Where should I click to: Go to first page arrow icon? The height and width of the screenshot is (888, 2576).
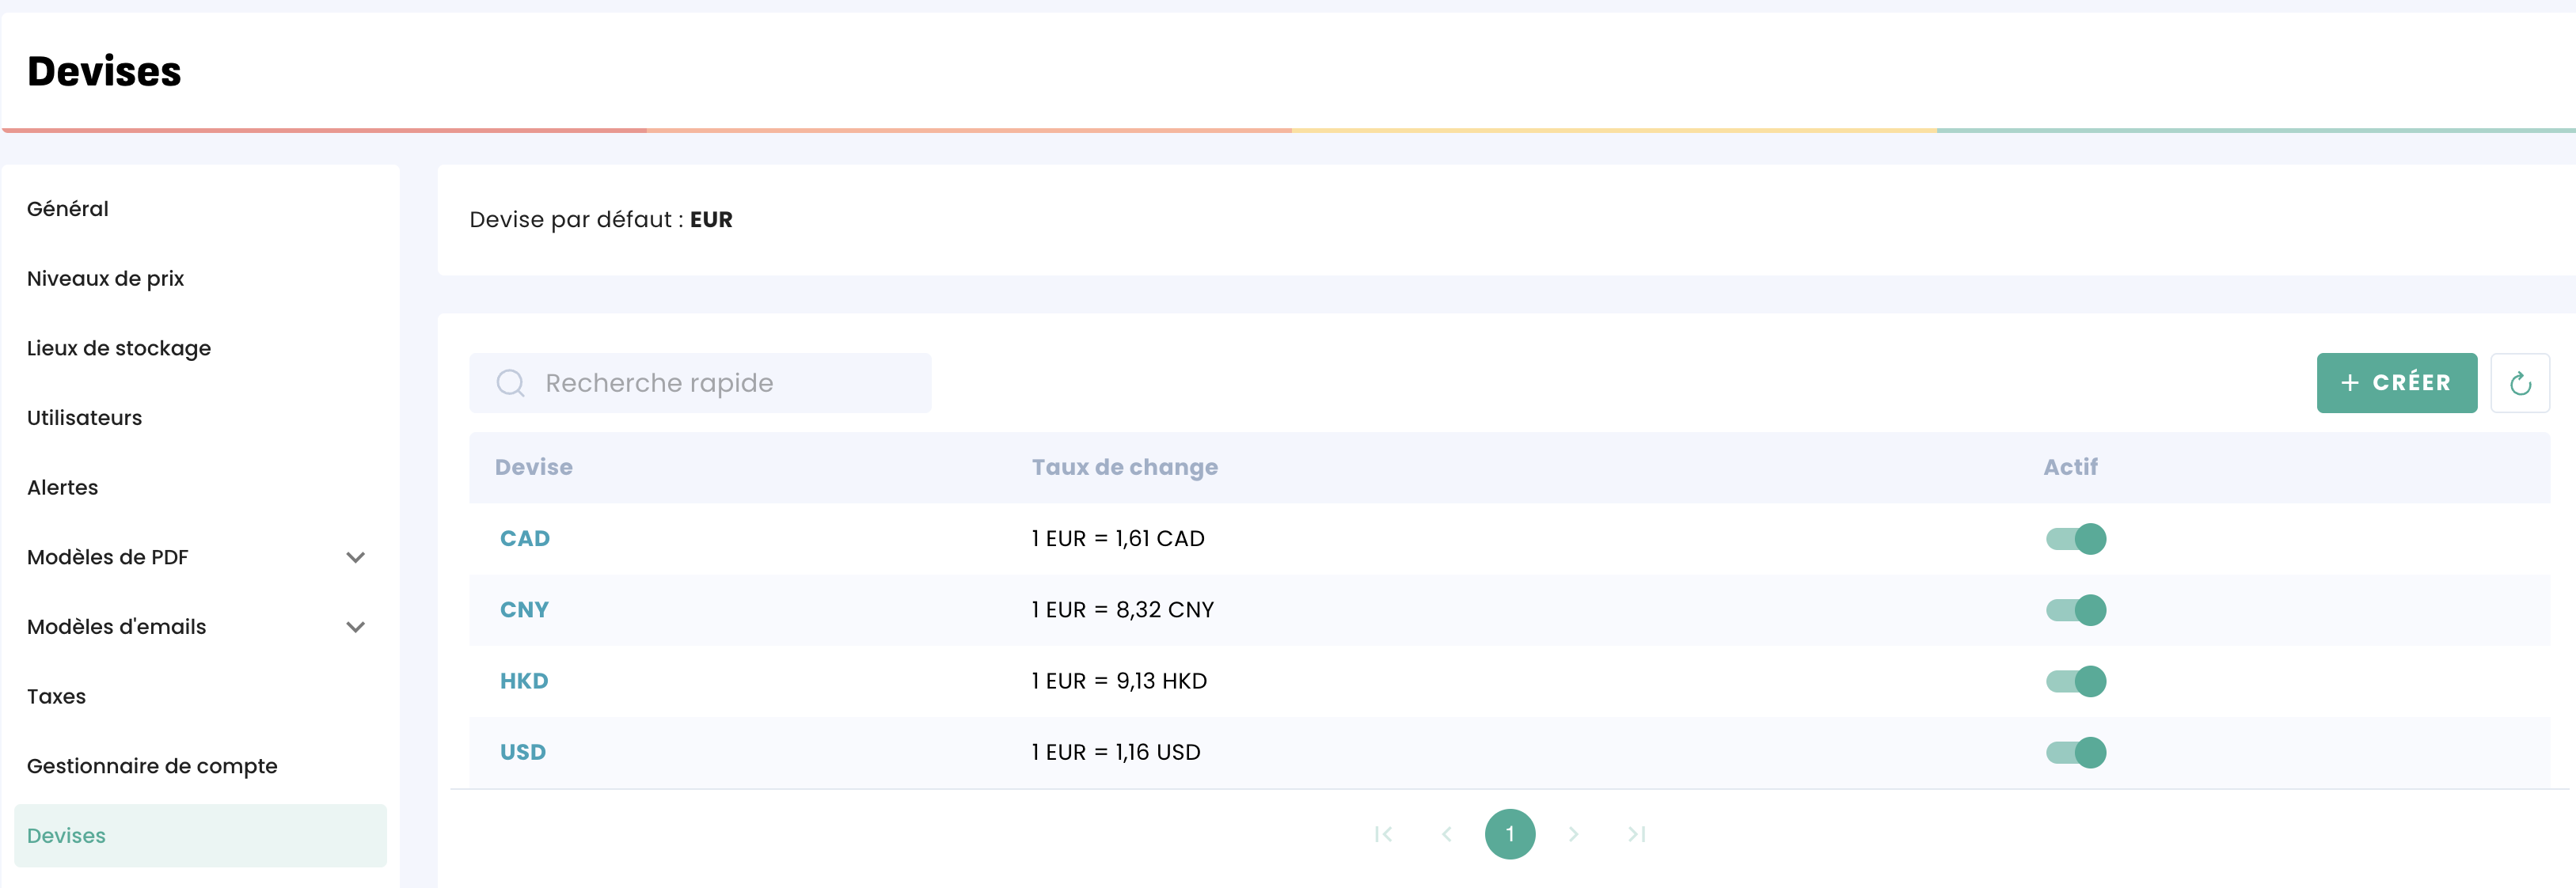[x=1383, y=834]
